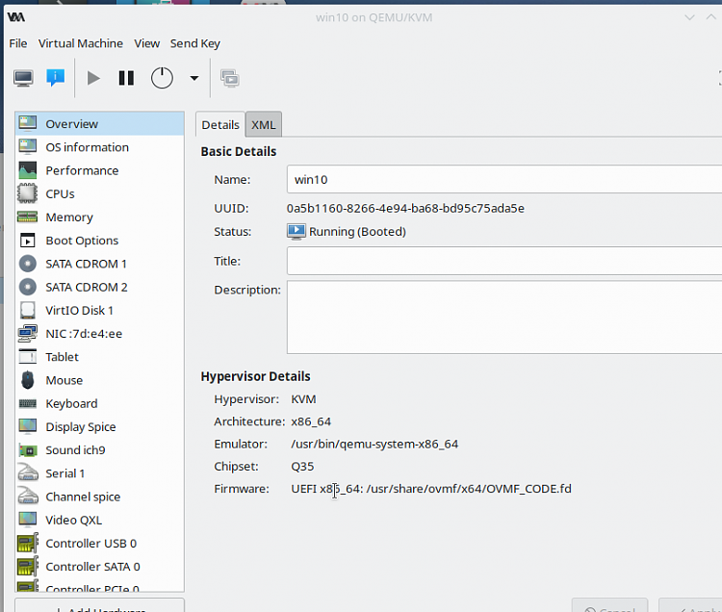The height and width of the screenshot is (612, 722).
Task: Open the Virtual Machine menu
Action: tap(81, 43)
